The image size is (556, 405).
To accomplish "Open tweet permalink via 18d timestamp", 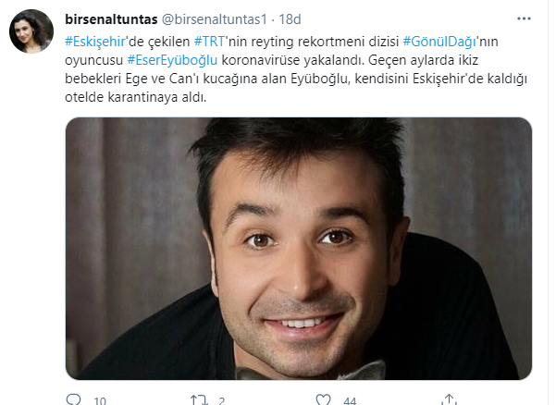I will (290, 19).
